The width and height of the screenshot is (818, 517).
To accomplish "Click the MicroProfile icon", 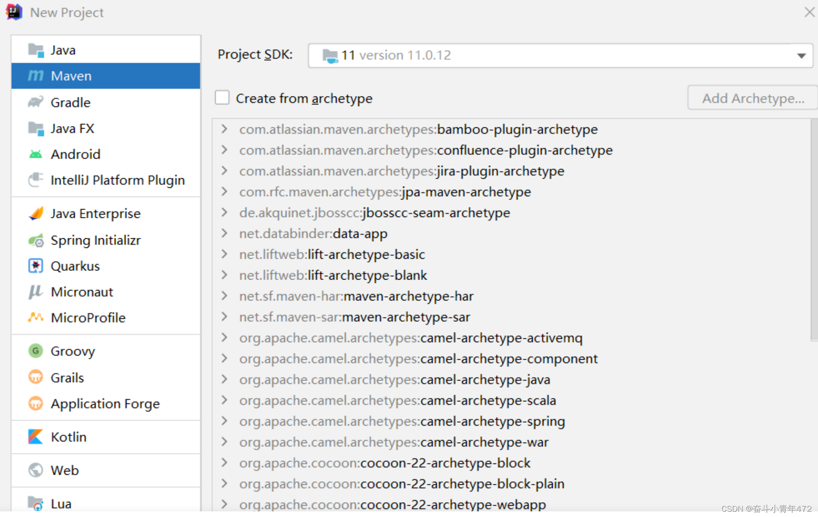I will [x=36, y=317].
